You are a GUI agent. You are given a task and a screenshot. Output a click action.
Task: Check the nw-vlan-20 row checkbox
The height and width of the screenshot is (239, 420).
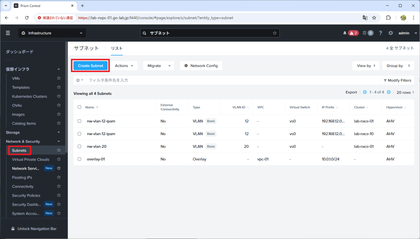[79, 146]
